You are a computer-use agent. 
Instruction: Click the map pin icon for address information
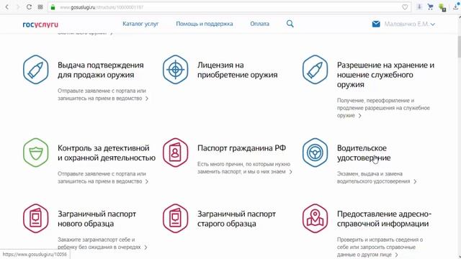tap(315, 219)
